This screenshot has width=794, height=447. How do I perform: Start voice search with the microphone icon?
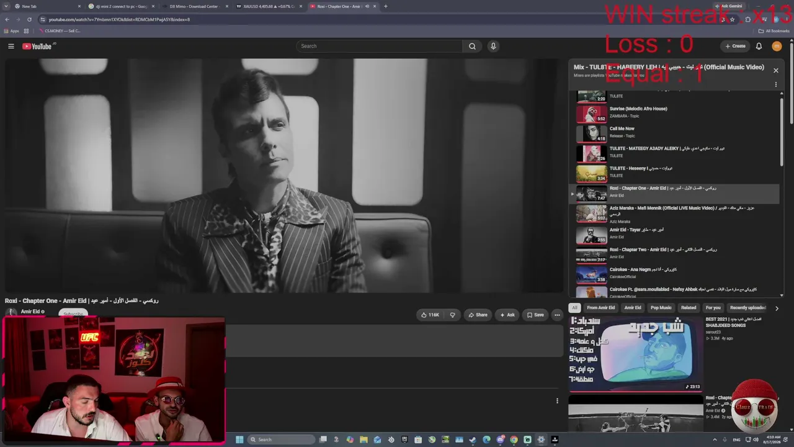point(493,46)
